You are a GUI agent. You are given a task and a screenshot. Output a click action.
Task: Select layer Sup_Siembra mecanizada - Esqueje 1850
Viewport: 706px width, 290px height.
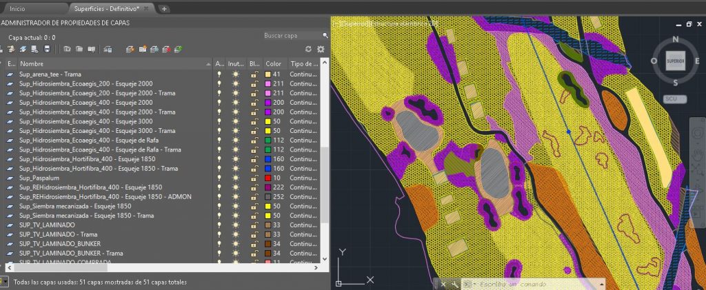coord(75,206)
